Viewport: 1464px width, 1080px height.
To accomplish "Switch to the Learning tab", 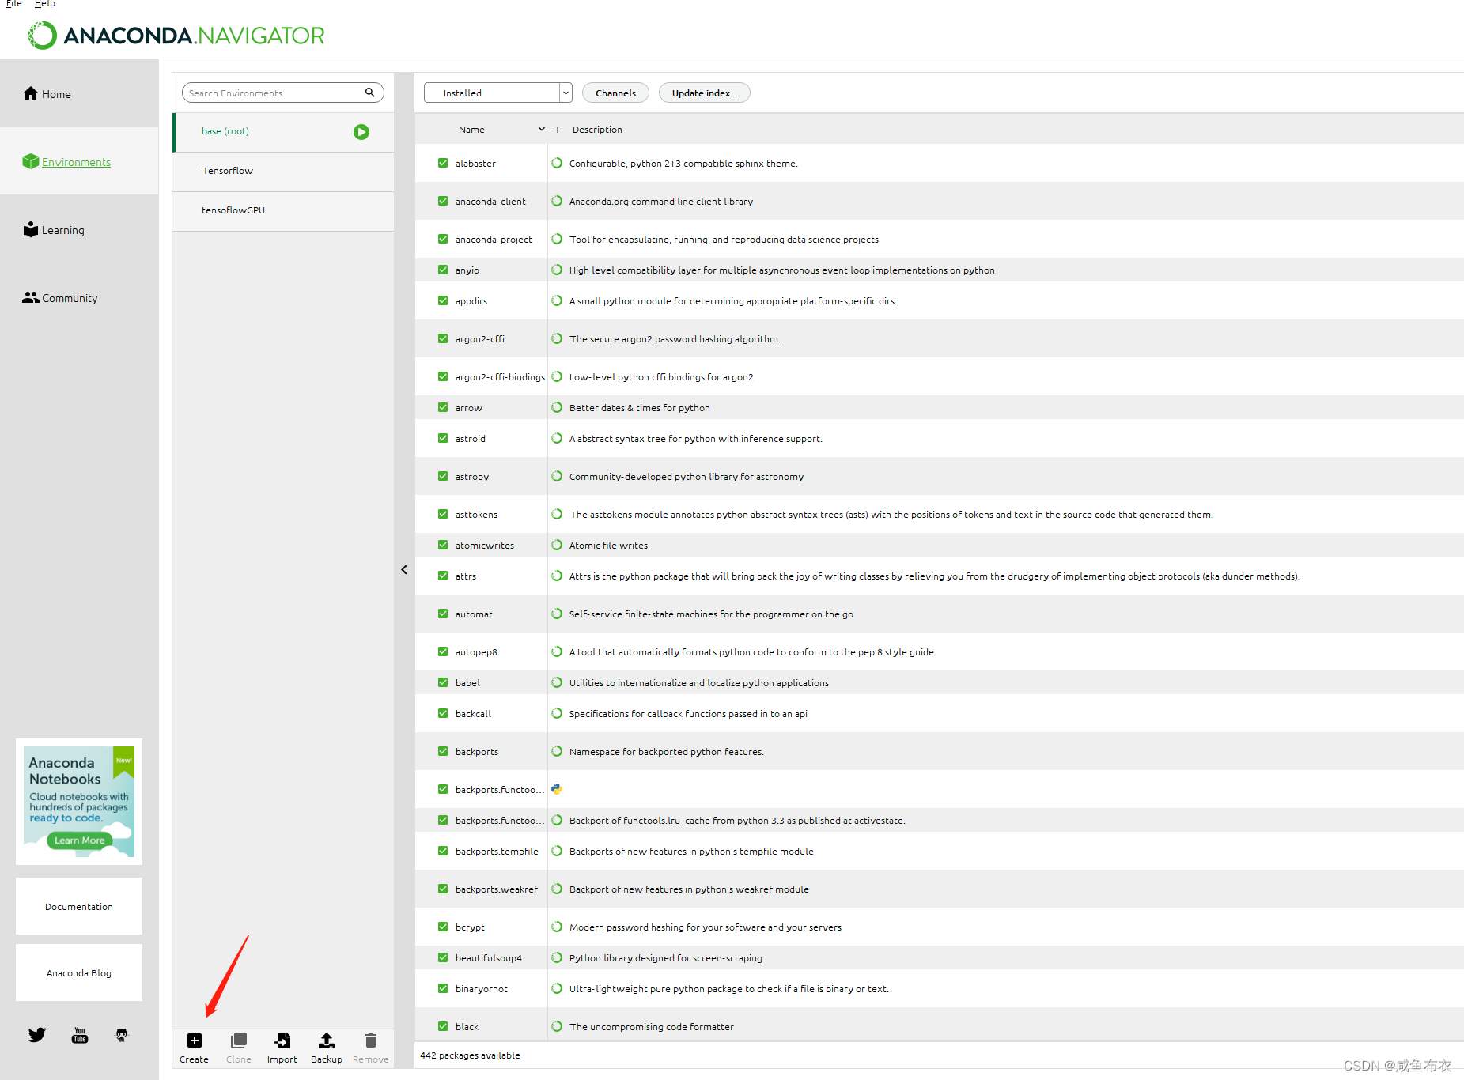I will (x=79, y=229).
